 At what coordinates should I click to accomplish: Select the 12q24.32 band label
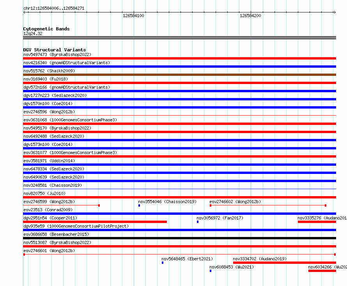(x=33, y=33)
